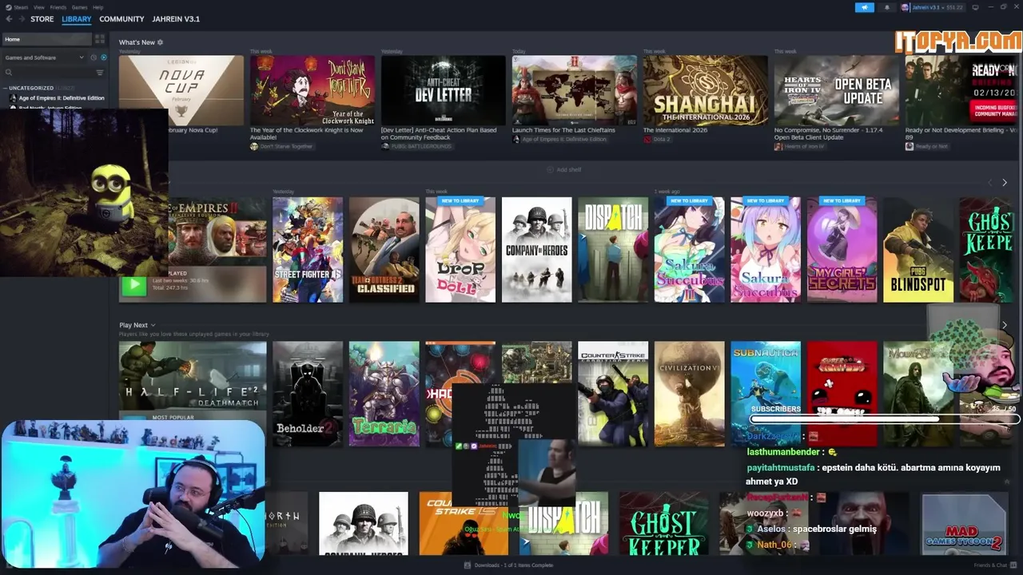
Task: Open Launch Times for The Last Chieftains news
Action: [x=575, y=90]
